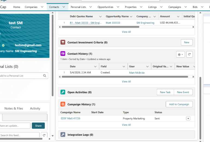Open the Listings nav dropdown chevron
This screenshot has height=142, width=210.
point(161,7)
